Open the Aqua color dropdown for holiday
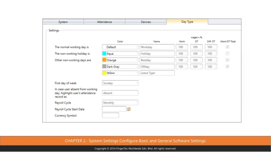The image size is (271, 152). pyautogui.click(x=120, y=54)
